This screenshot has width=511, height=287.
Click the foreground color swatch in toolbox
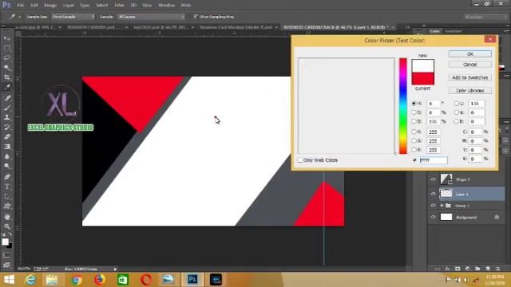(x=5, y=242)
